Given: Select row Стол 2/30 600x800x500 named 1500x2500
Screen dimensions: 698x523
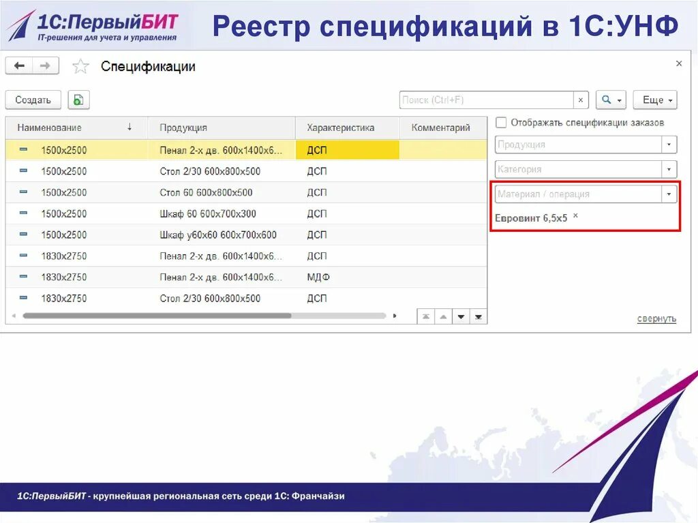Looking at the screenshot, I should (246, 171).
